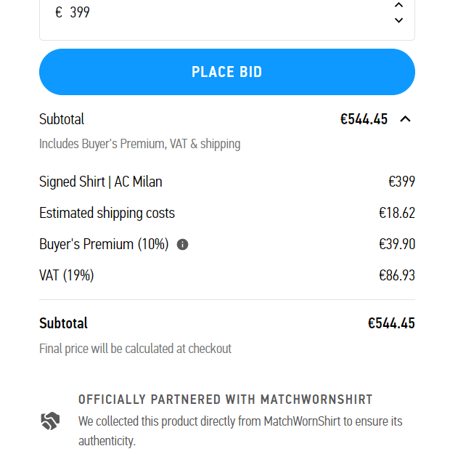Viewport: 458px width, 454px height.
Task: Click the Includes Buyer's Premium, VAT & shipping note
Action: pyautogui.click(x=140, y=144)
